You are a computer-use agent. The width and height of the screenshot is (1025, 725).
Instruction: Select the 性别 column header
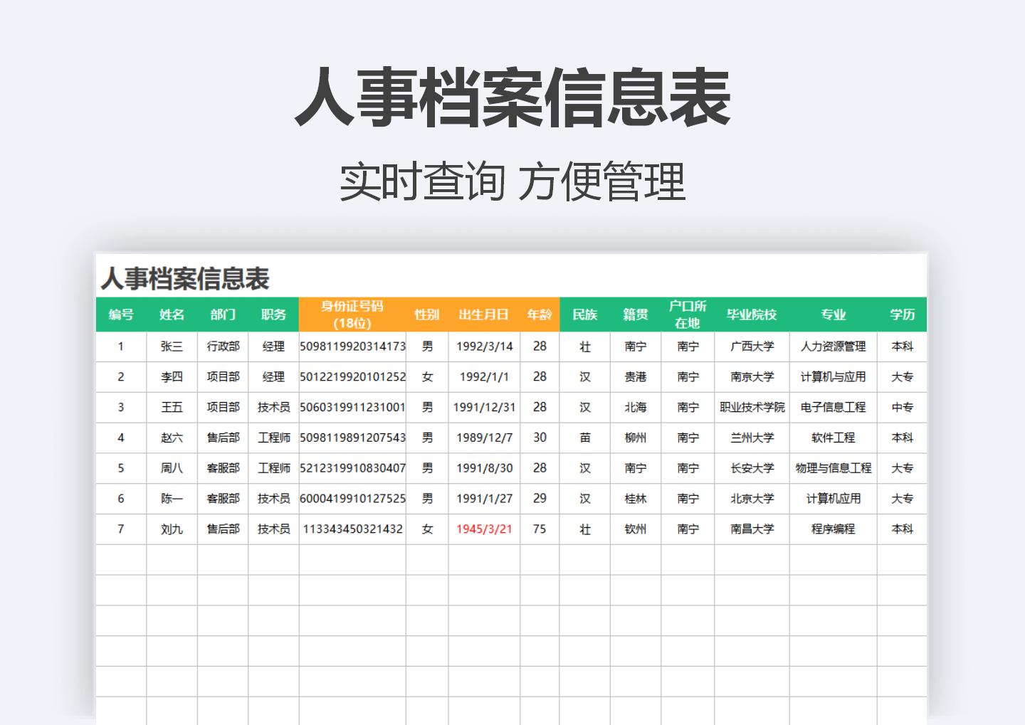tap(427, 314)
